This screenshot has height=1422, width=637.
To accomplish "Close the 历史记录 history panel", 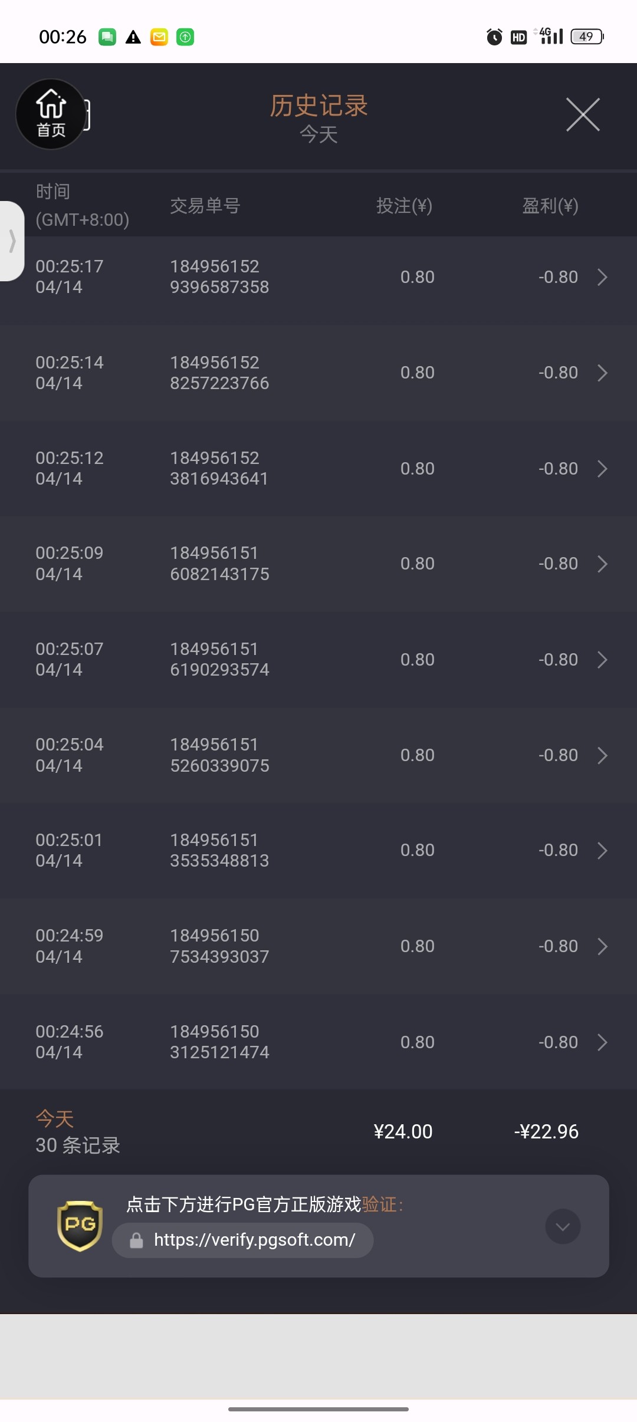I will coord(583,114).
